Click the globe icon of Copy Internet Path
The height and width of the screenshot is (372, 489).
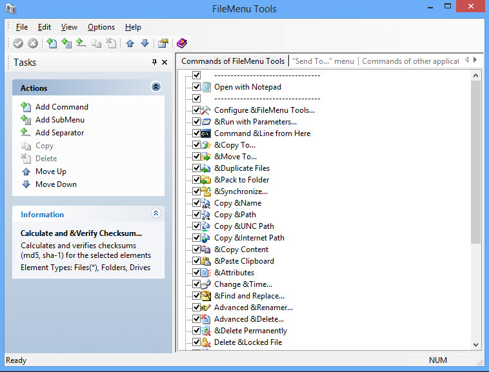tap(206, 238)
